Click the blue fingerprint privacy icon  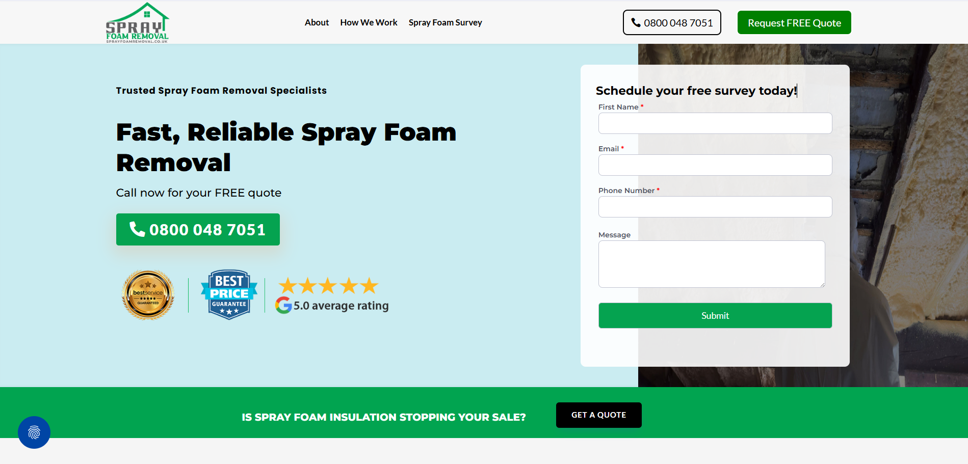[x=34, y=432]
